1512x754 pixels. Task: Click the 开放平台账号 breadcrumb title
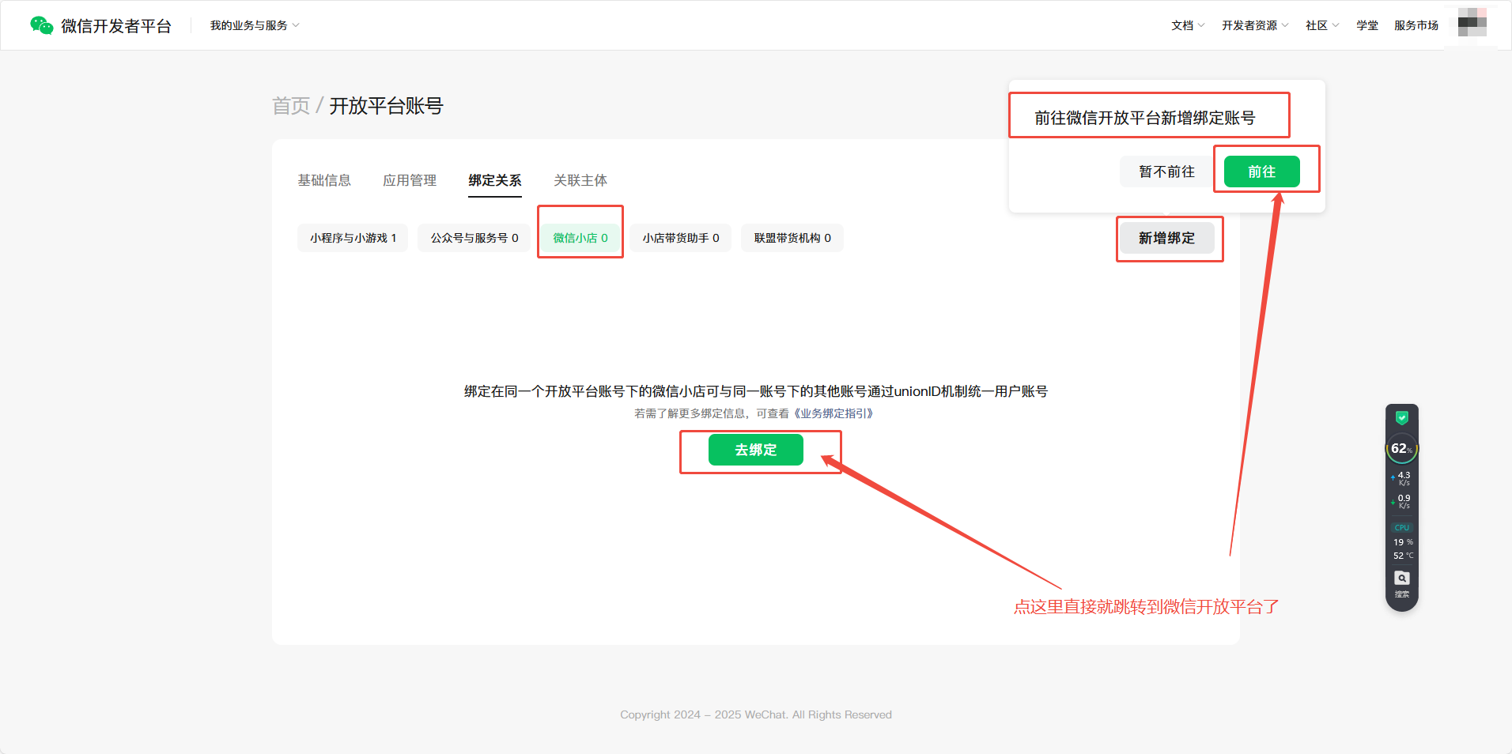point(386,106)
